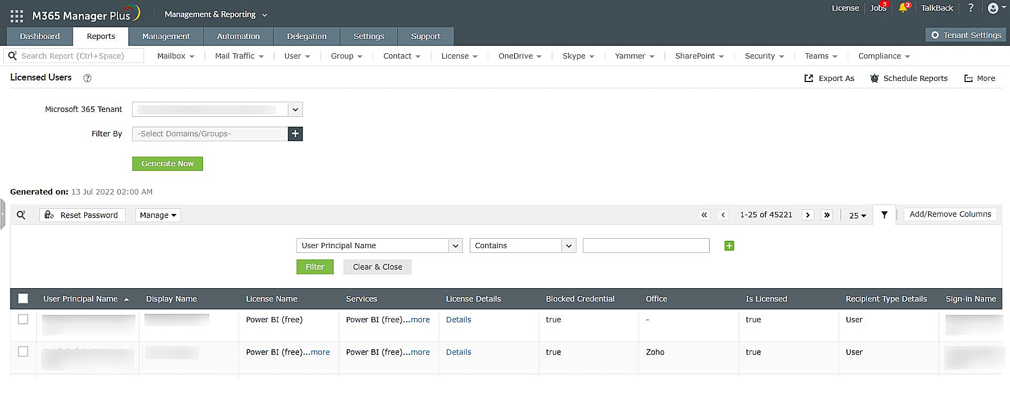
Task: Add a filter row with green plus
Action: pos(729,246)
